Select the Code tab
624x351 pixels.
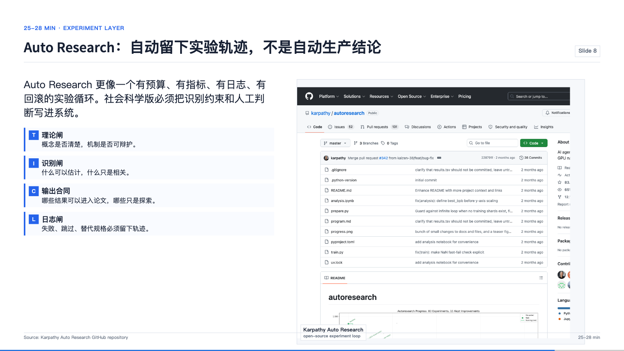tap(314, 127)
